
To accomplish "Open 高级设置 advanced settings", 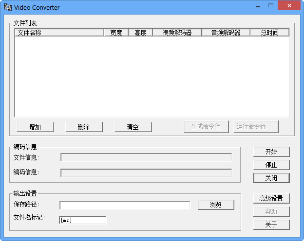I will click(271, 198).
